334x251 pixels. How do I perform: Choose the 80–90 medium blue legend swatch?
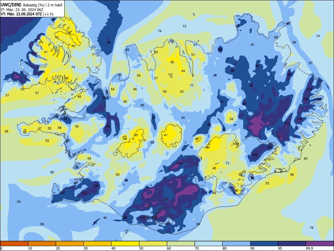pos(236,244)
